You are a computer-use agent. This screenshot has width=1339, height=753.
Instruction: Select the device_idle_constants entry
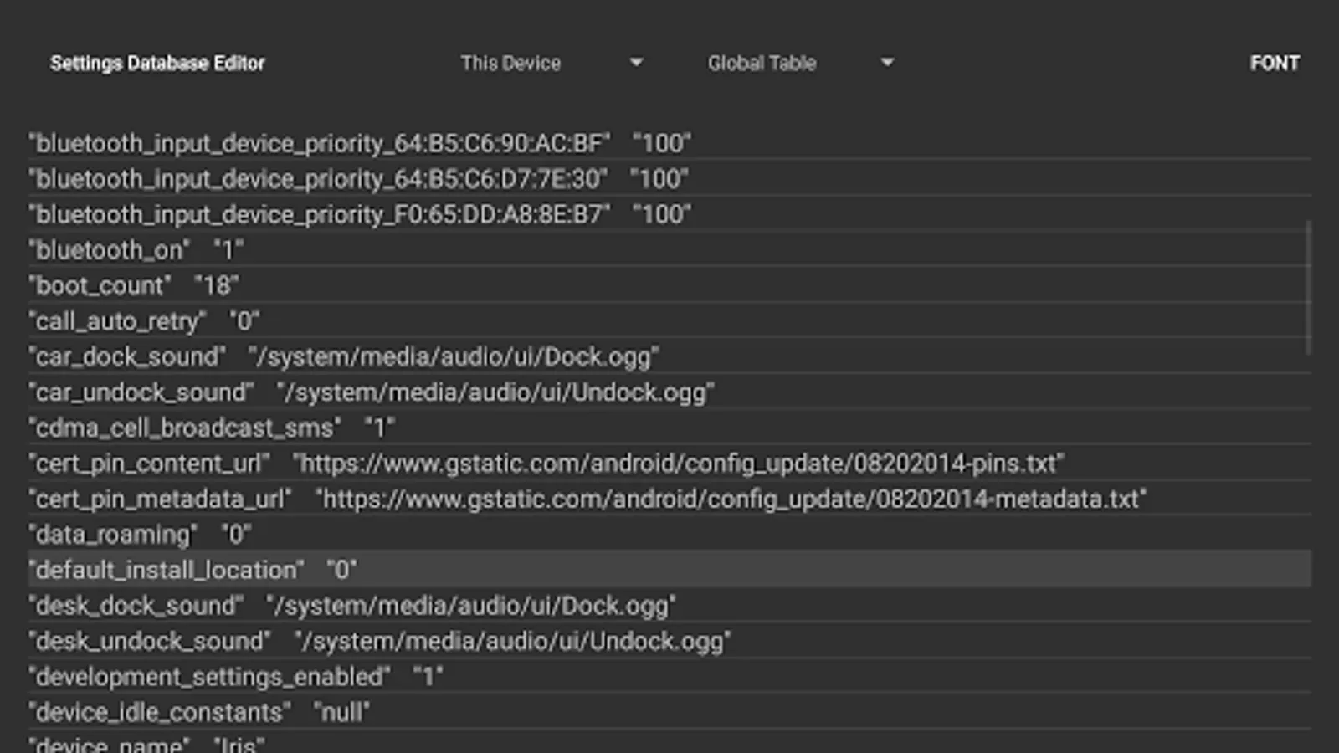click(x=197, y=712)
